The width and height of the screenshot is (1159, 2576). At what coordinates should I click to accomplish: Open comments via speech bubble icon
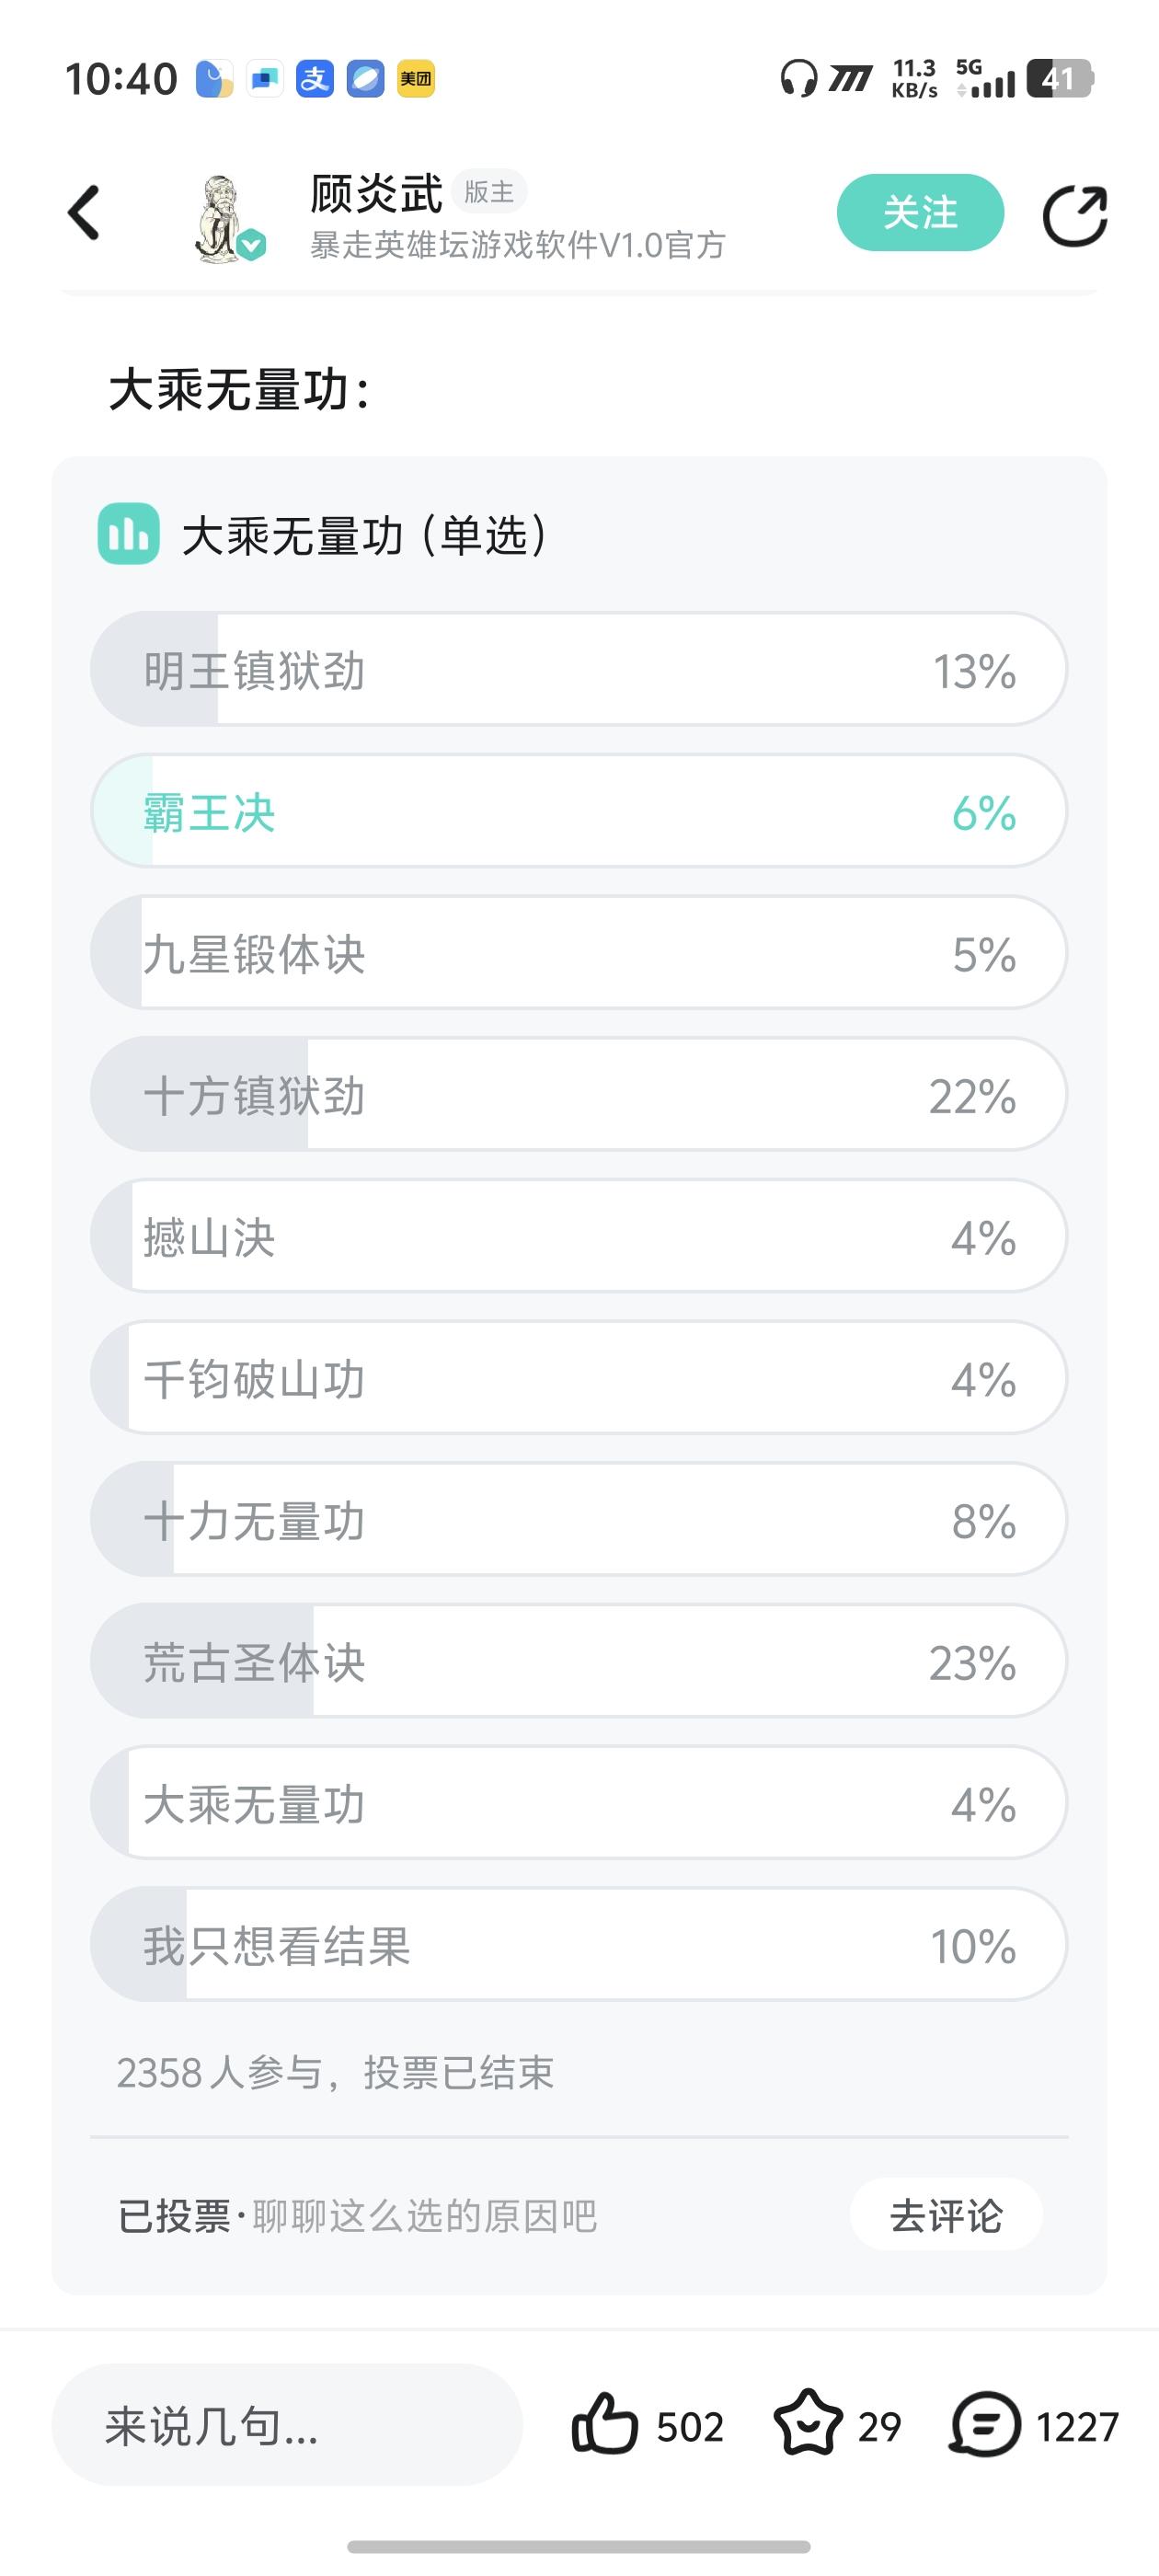985,2424
